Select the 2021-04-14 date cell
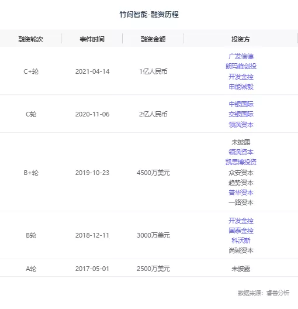298x309 pixels. pos(92,71)
